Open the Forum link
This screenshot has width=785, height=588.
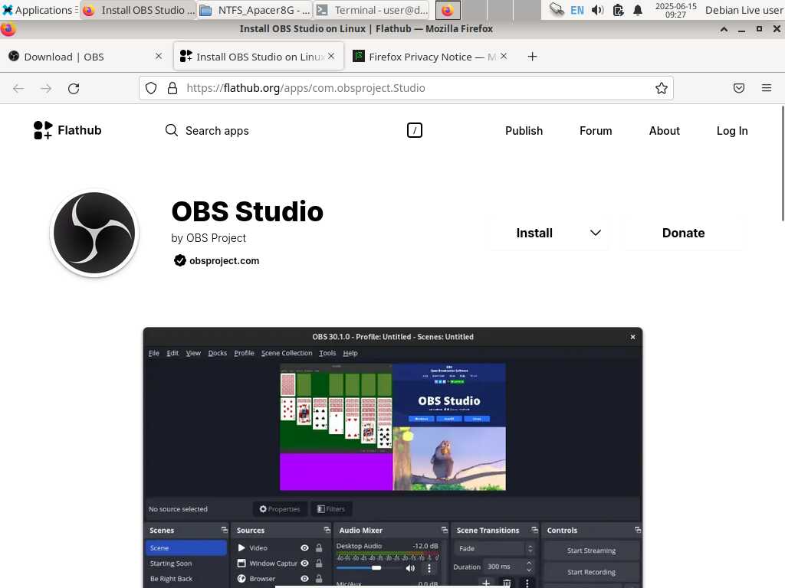pos(596,130)
